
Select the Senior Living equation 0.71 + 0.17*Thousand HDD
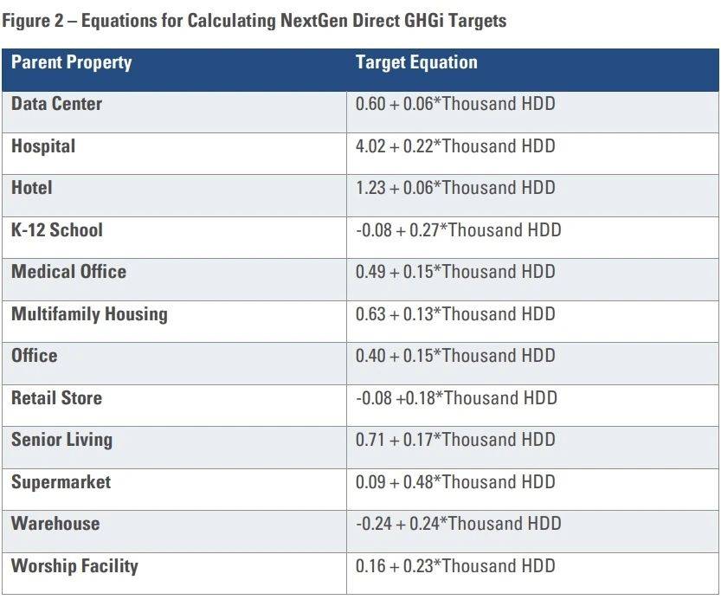click(x=455, y=440)
